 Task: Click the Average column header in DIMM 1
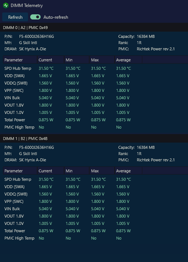pyautogui.click(x=128, y=171)
